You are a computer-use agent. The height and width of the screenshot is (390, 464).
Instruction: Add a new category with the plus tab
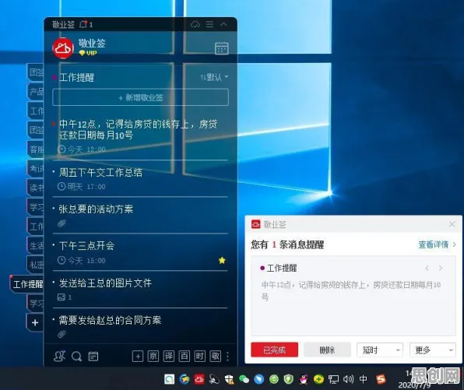tap(35, 322)
